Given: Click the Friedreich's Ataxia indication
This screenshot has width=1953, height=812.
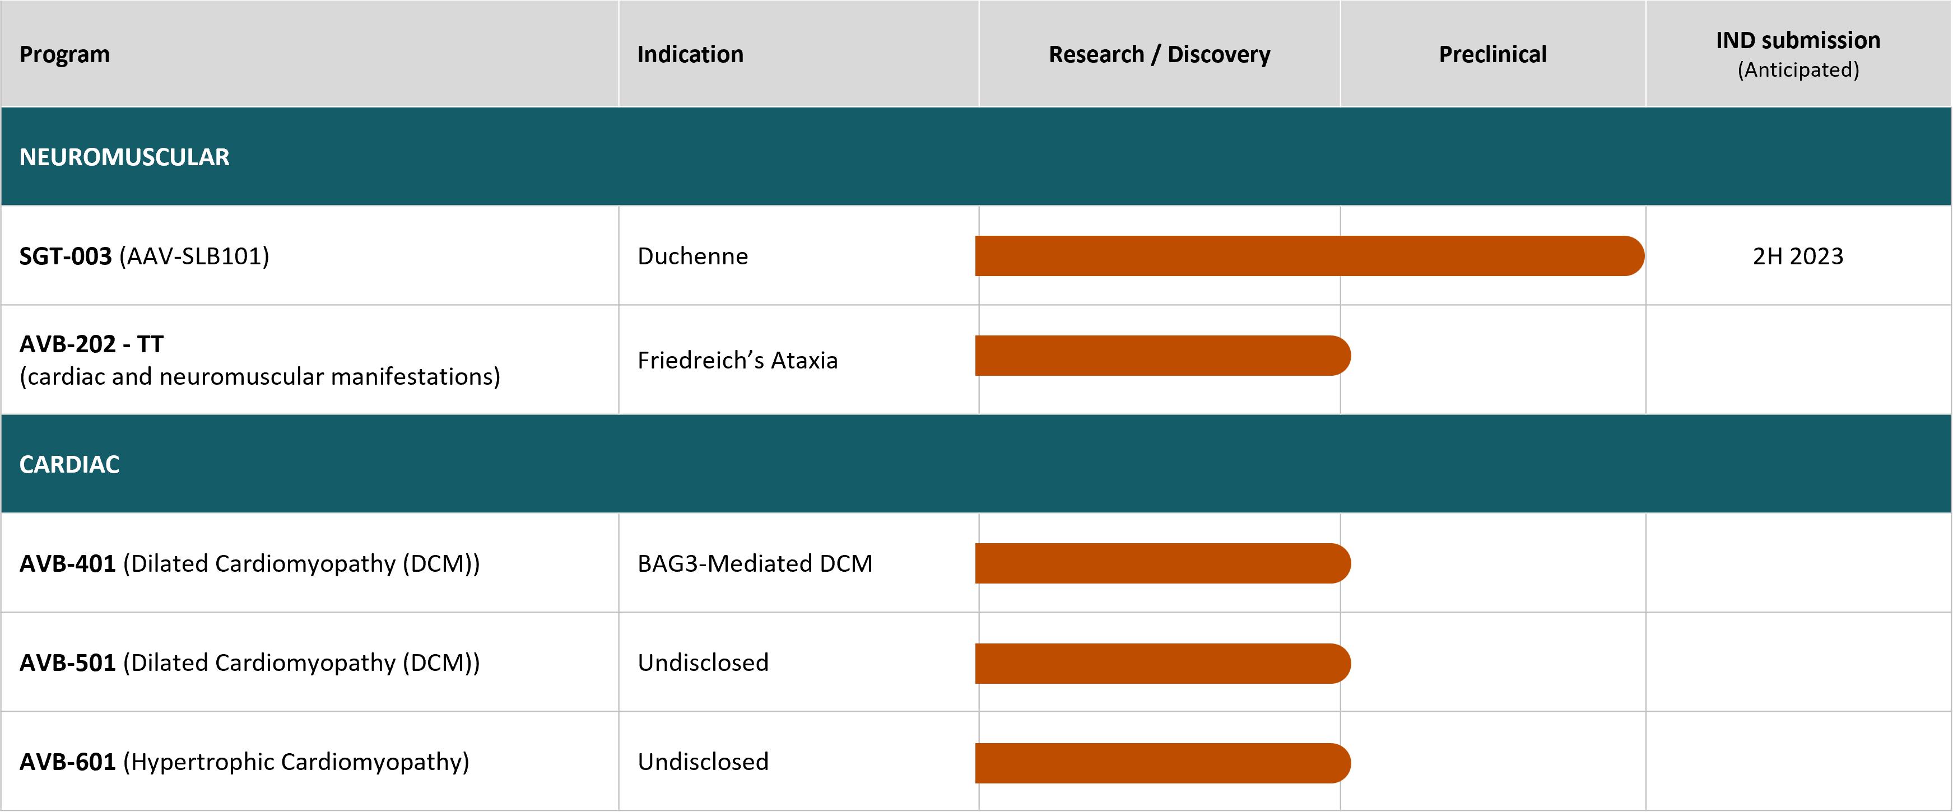Looking at the screenshot, I should pyautogui.click(x=737, y=360).
